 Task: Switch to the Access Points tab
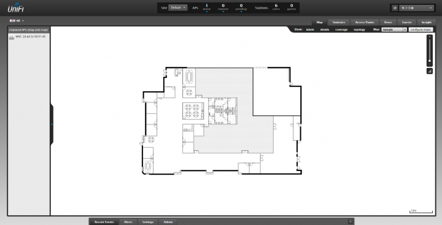(x=365, y=22)
